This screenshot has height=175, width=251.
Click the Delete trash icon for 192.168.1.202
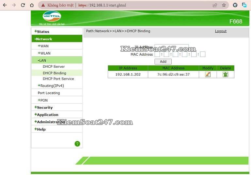click(x=225, y=74)
